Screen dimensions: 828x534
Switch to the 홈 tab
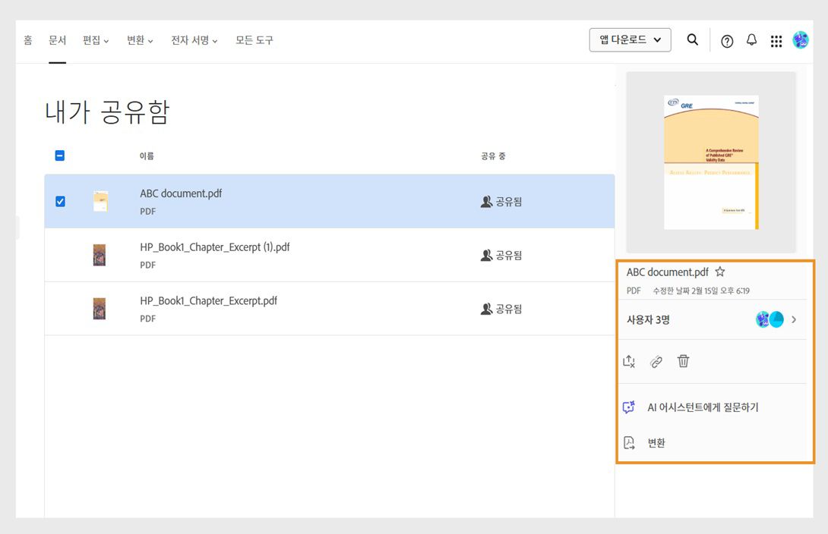point(27,40)
